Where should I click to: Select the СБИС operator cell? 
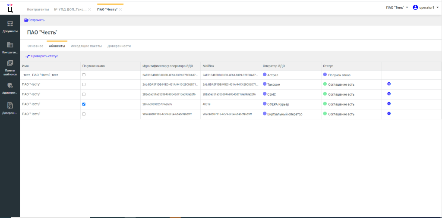[x=291, y=94]
